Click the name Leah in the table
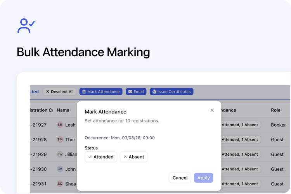Image resolution: width=291 pixels, height=194 pixels. click(70, 125)
